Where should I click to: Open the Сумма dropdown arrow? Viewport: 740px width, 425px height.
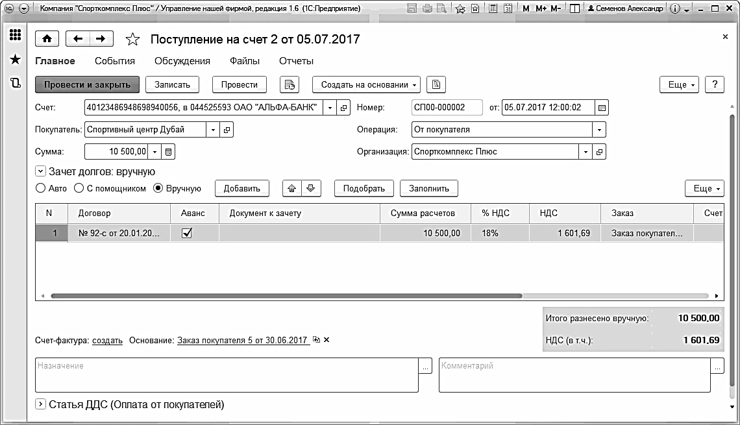click(154, 152)
